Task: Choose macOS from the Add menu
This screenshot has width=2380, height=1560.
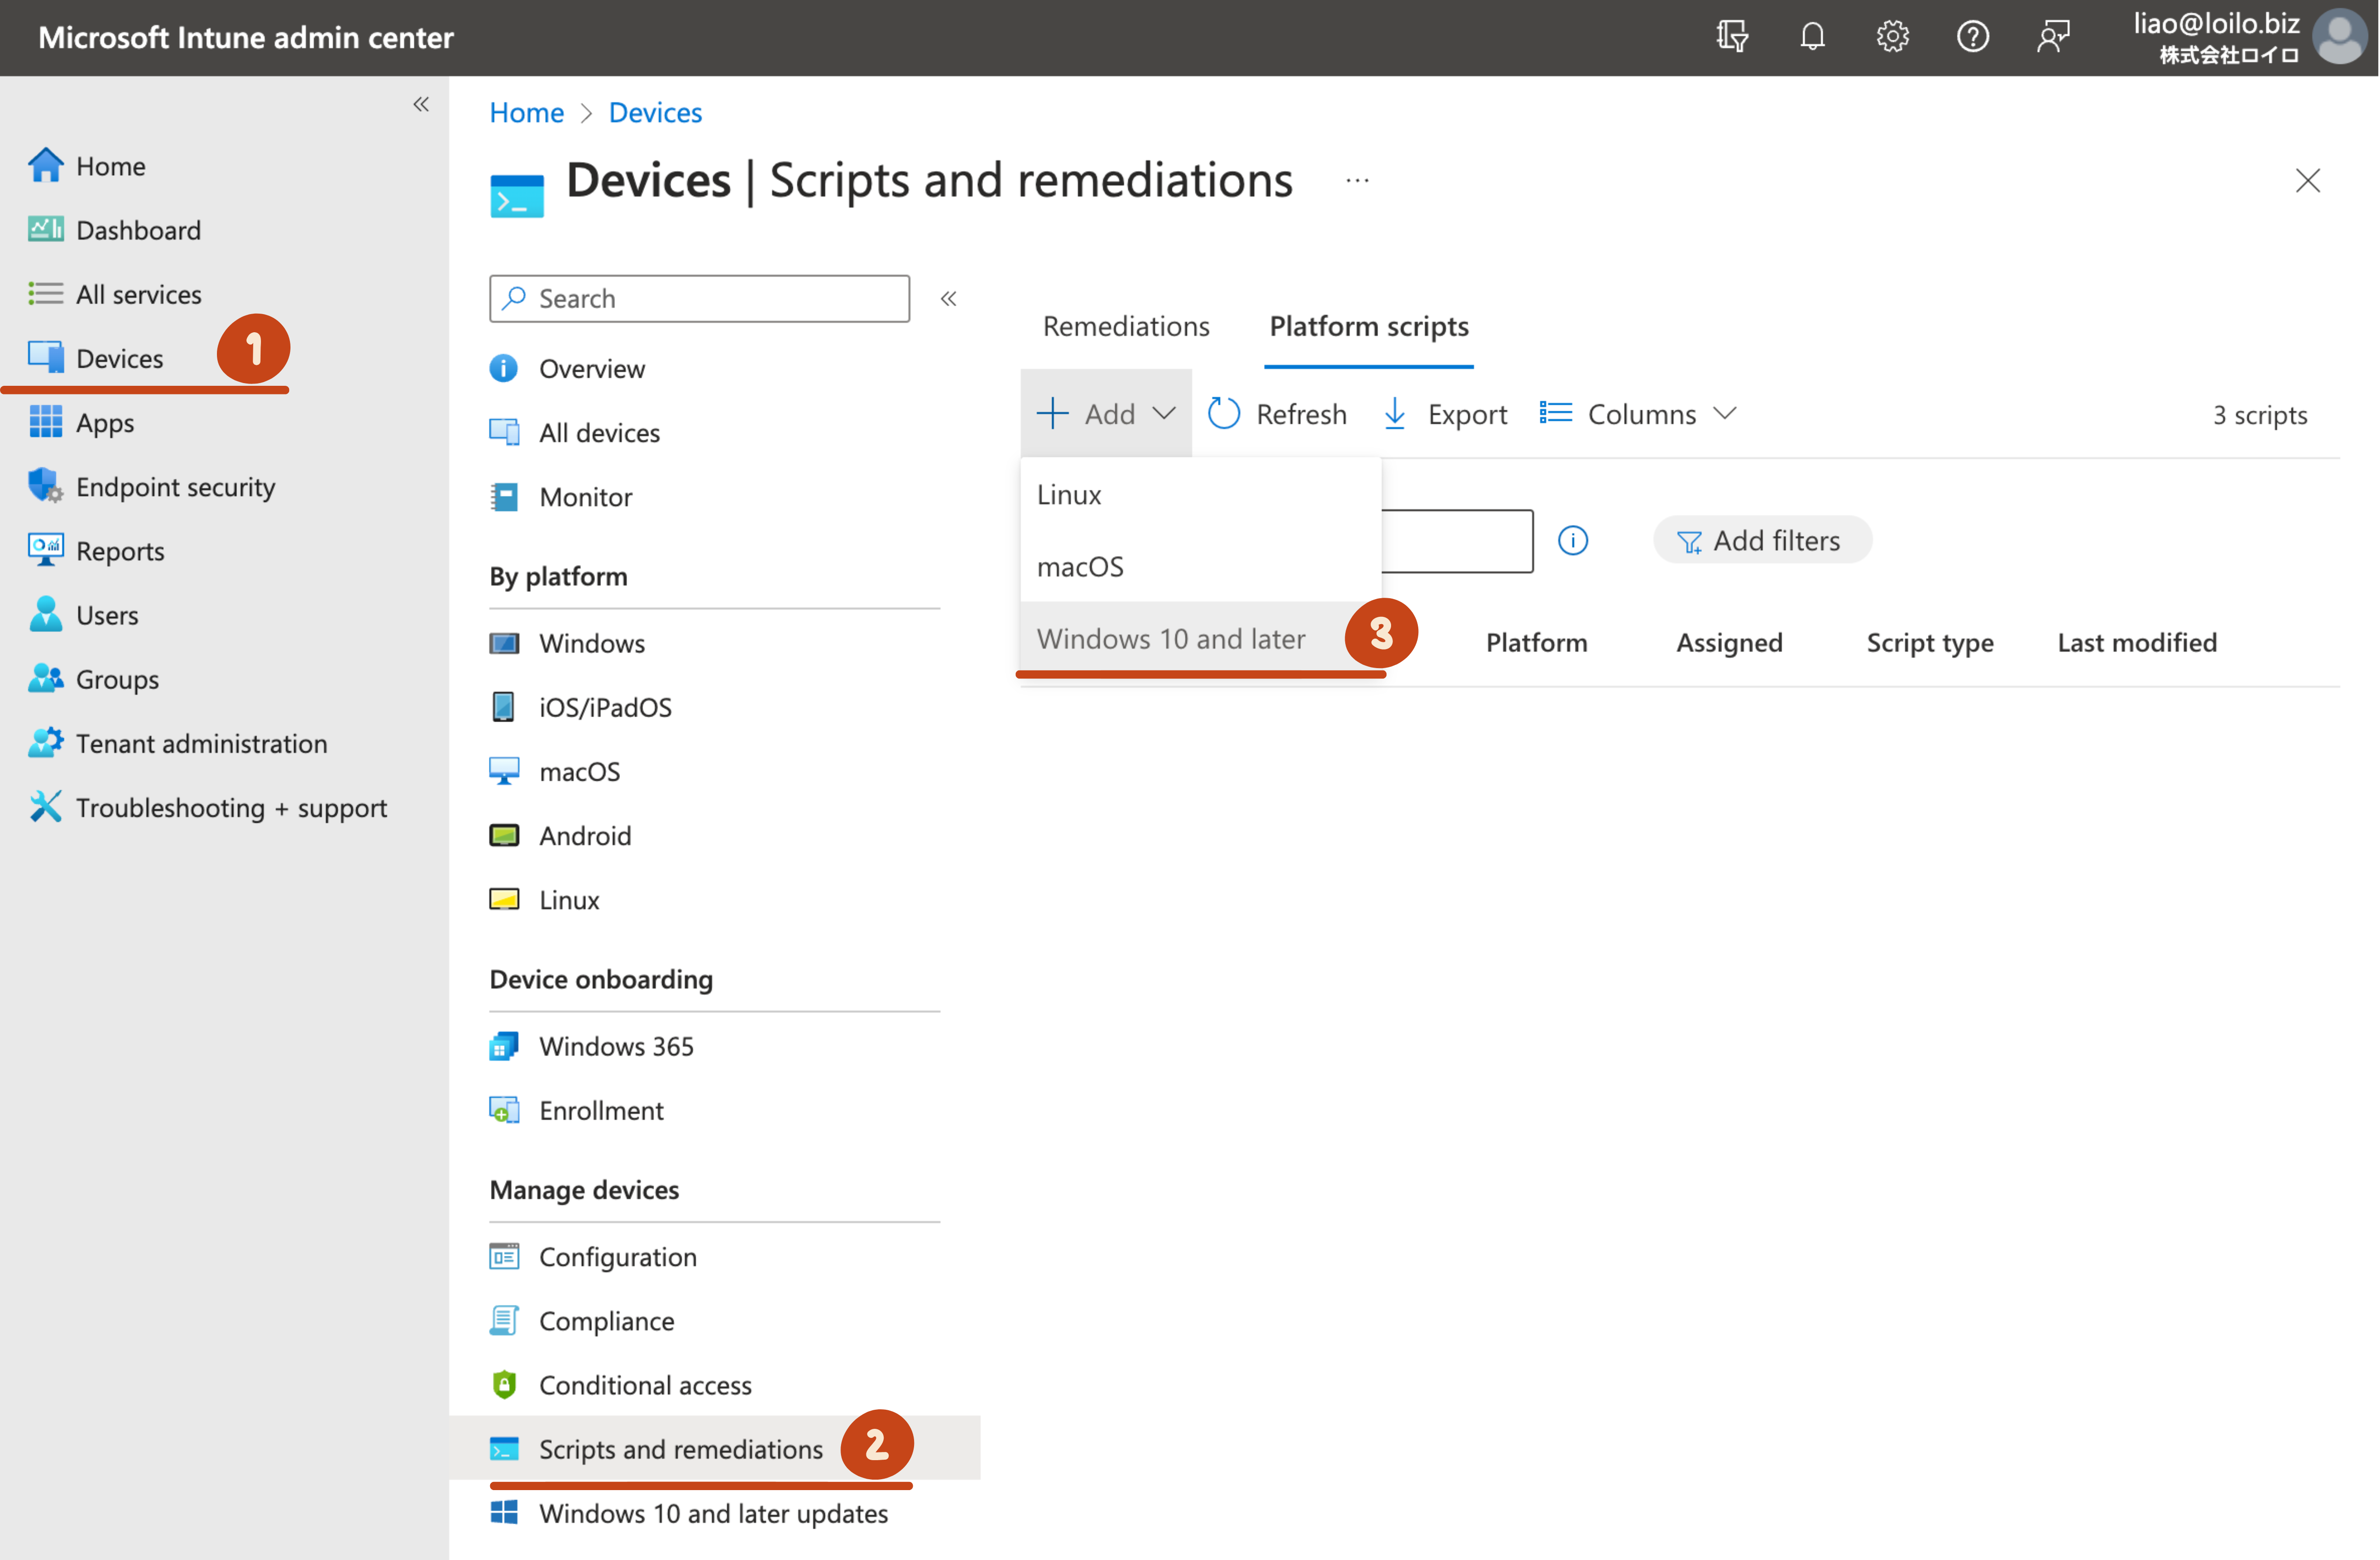Action: (1080, 566)
